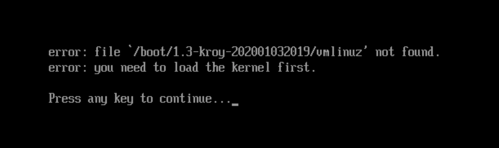The image size is (499, 148).
Task: Click the word 'continue...' in the prompt
Action: coord(195,98)
